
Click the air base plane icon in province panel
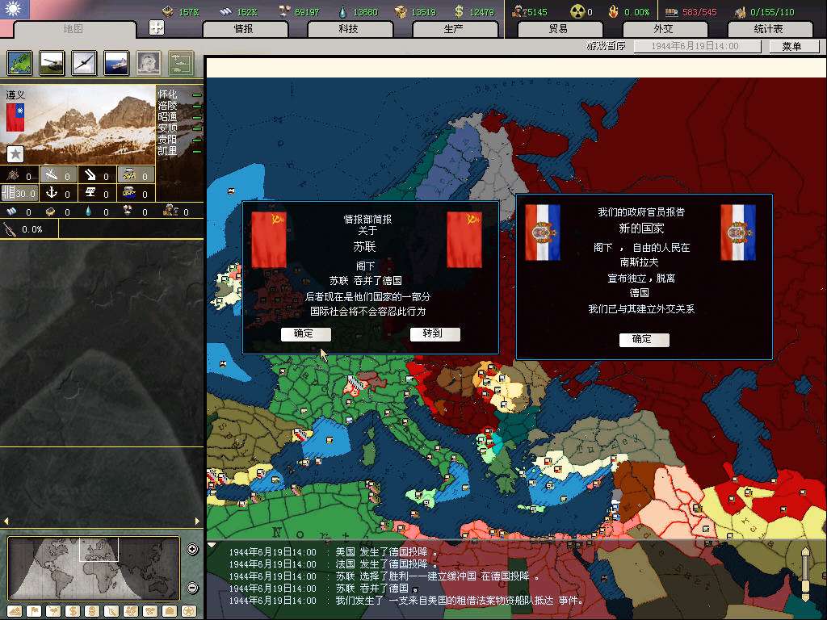52,174
